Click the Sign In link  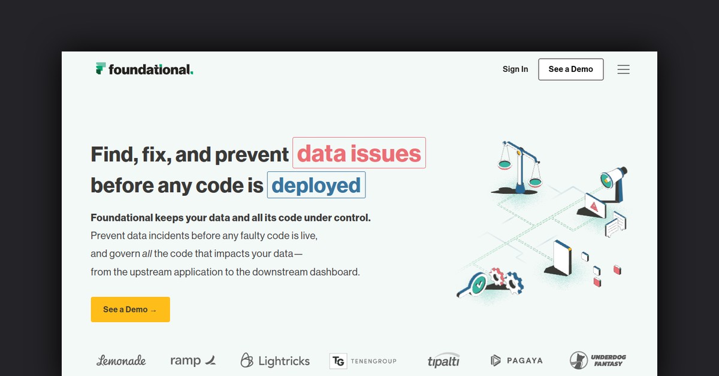click(515, 69)
